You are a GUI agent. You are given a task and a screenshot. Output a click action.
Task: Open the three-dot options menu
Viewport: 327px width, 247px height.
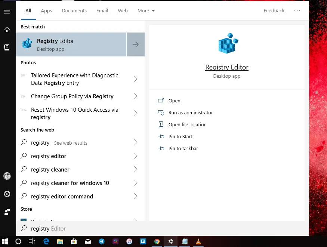click(x=297, y=10)
